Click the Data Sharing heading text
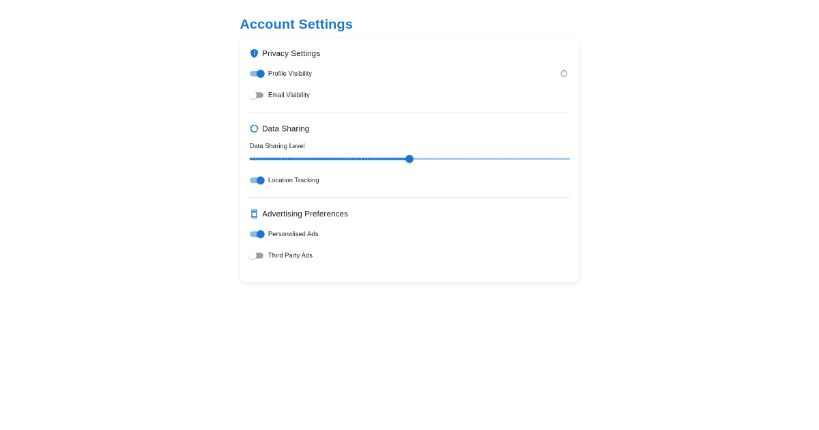819x430 pixels. click(285, 128)
